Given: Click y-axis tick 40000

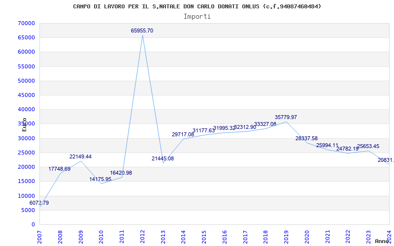Looking at the screenshot, I should (x=27, y=109).
